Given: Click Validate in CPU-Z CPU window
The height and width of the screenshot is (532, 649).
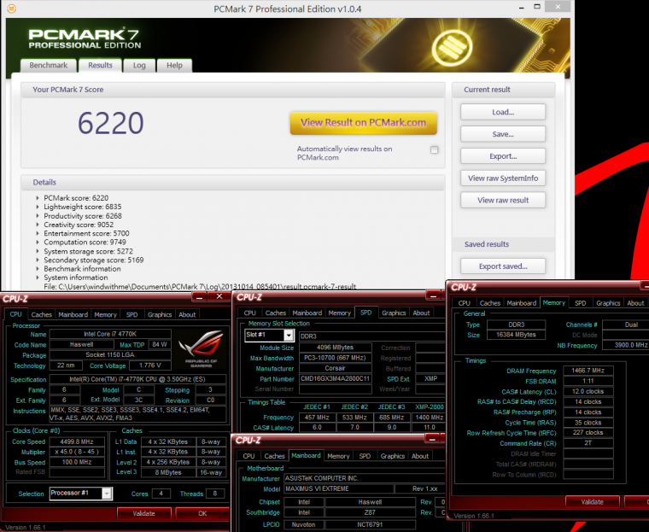Looking at the screenshot, I should point(143,513).
